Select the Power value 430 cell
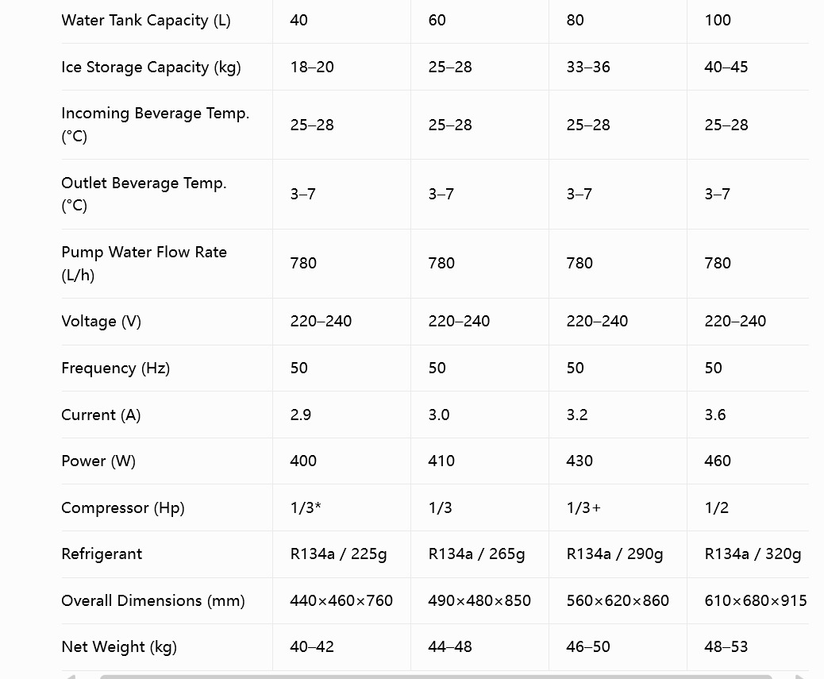Viewport: 824px width, 679px height. [618, 461]
